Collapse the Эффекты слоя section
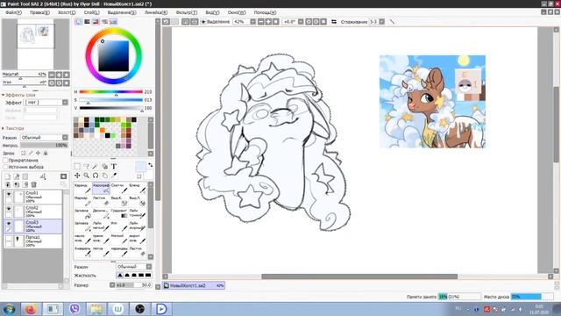561x316 pixels. pos(4,96)
